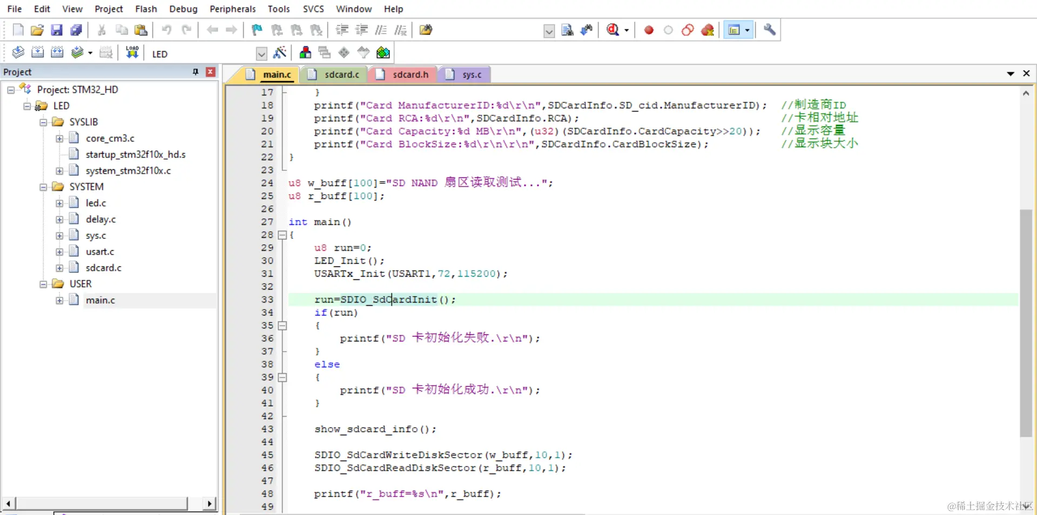Screen dimensions: 1037x515
Task: Click the Find text document icon
Action: point(567,30)
